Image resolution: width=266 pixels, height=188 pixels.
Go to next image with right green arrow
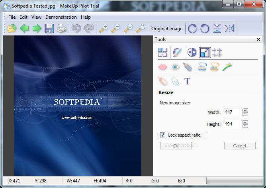[x=37, y=28]
